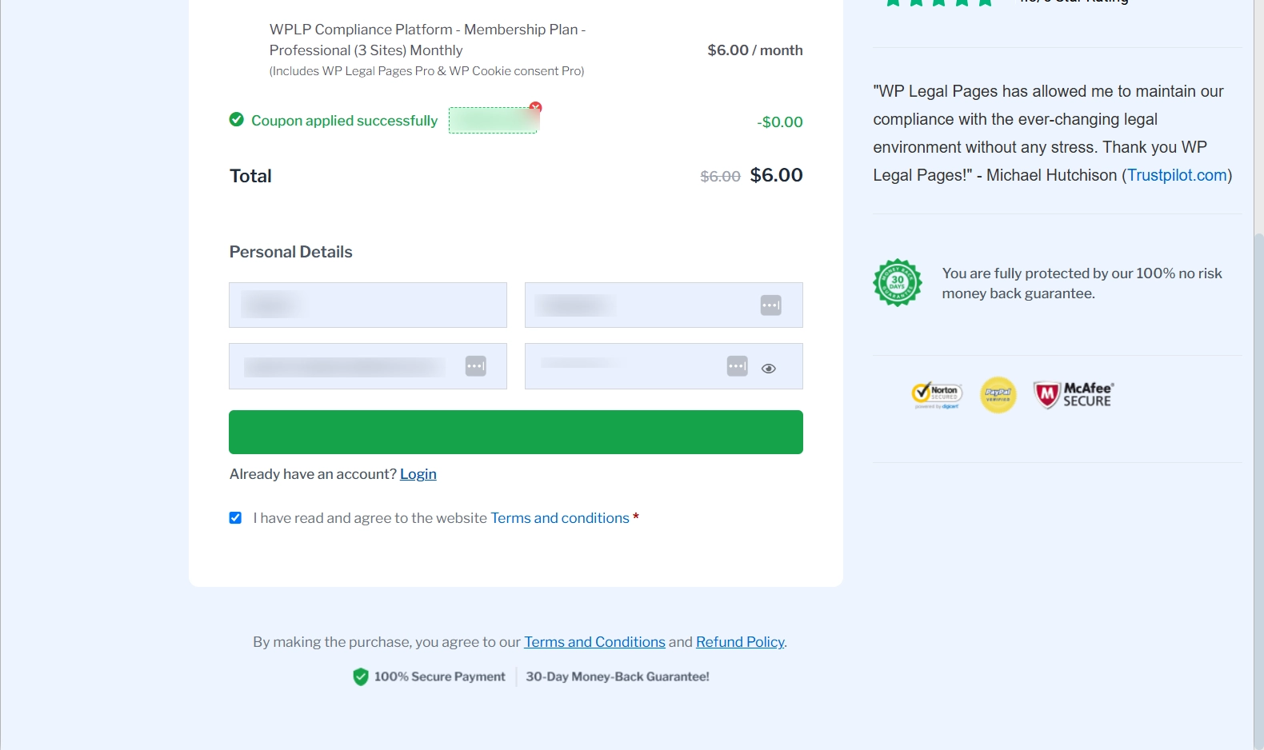
Task: Click the Norton Secured badge
Action: coord(937,394)
